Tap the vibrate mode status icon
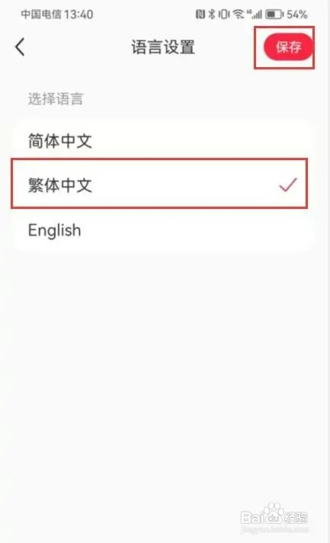330x543 pixels. 224,14
